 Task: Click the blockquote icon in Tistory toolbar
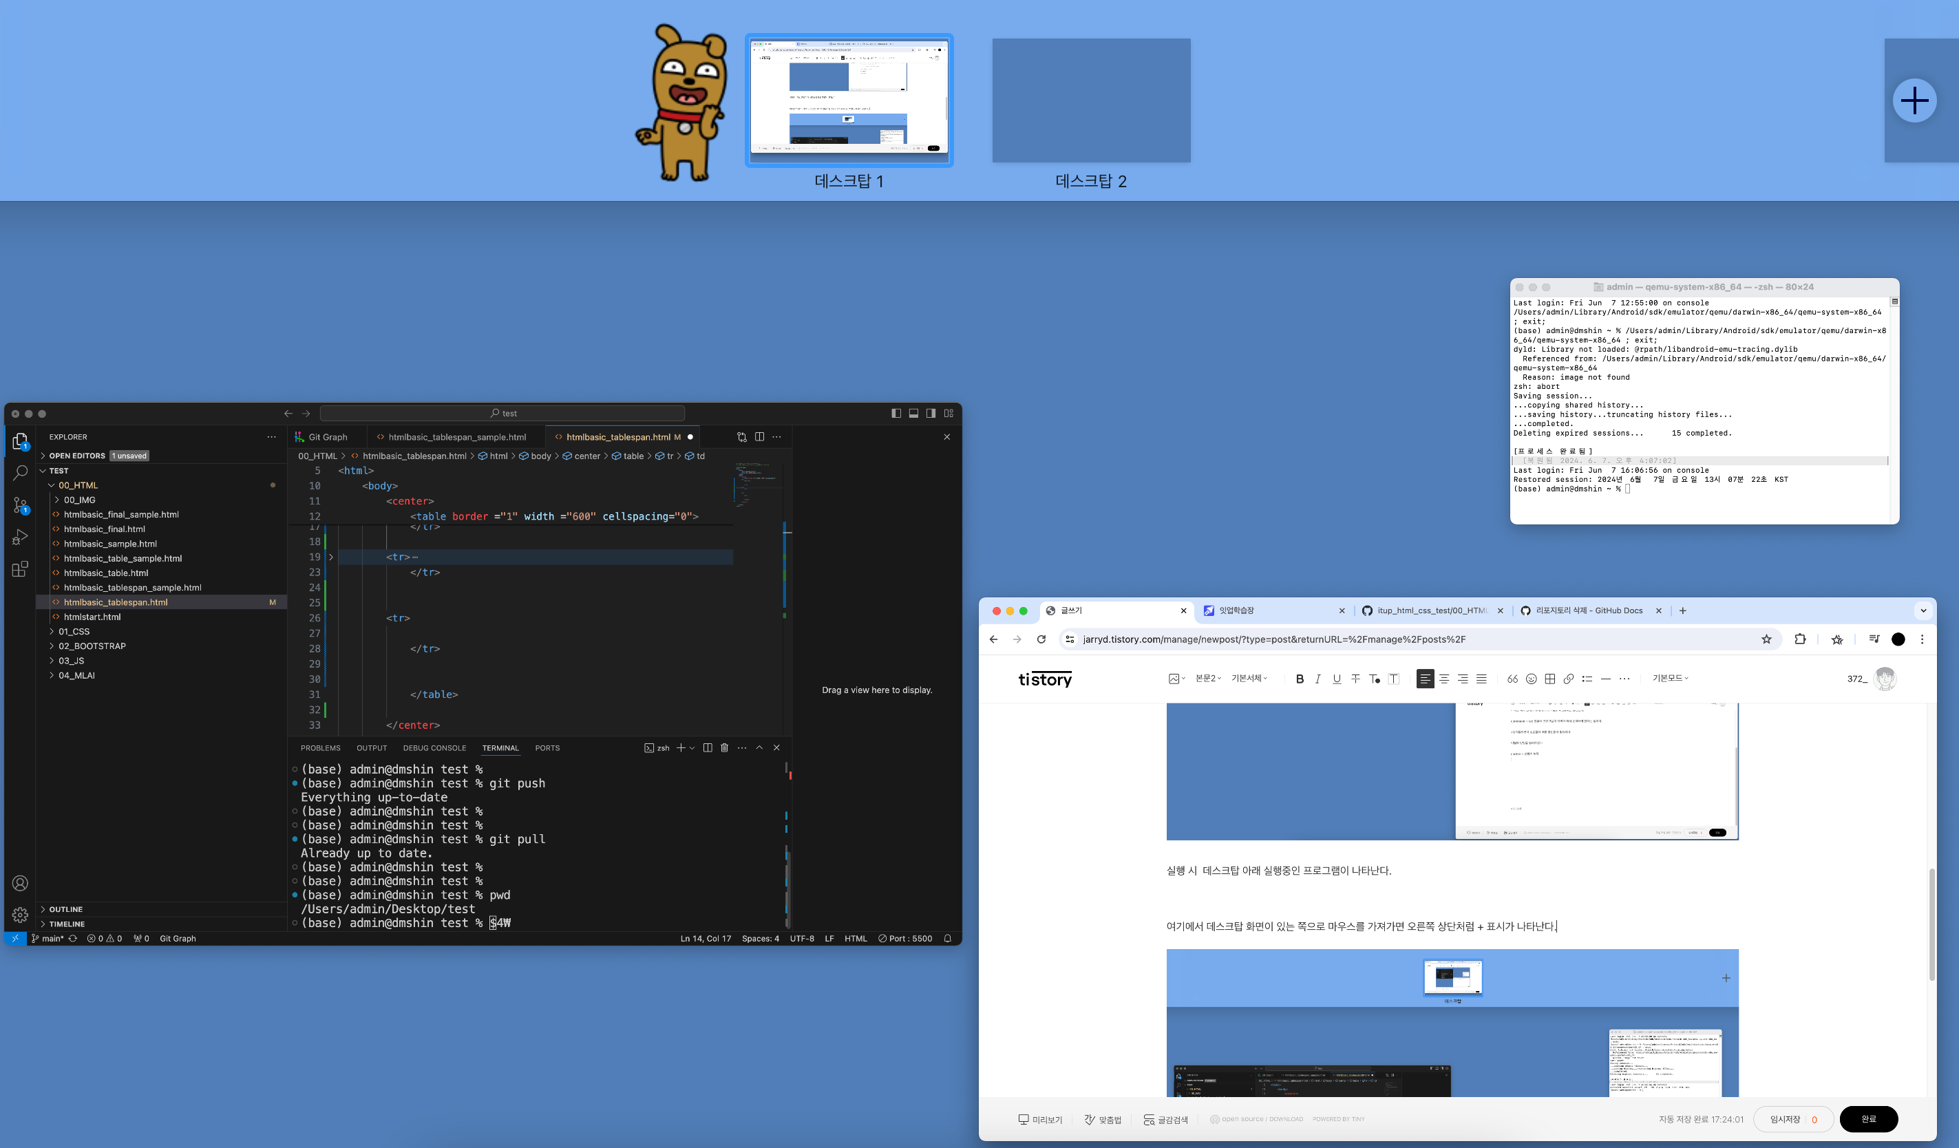pos(1512,679)
